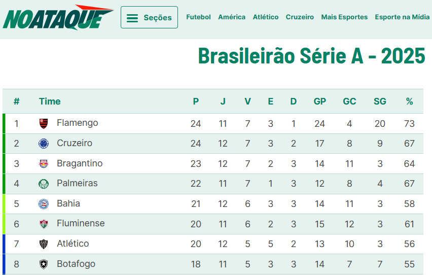Screen dimensions: 432x275
Task: Click the Botafogo club crest icon
Action: (44, 264)
